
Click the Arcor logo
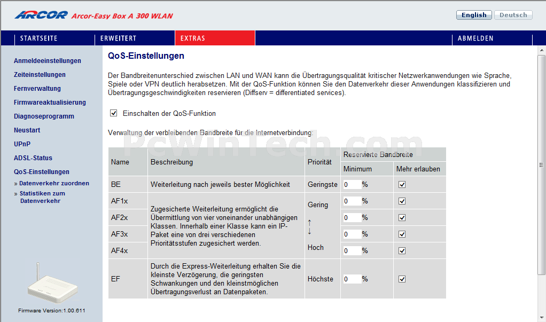41,15
